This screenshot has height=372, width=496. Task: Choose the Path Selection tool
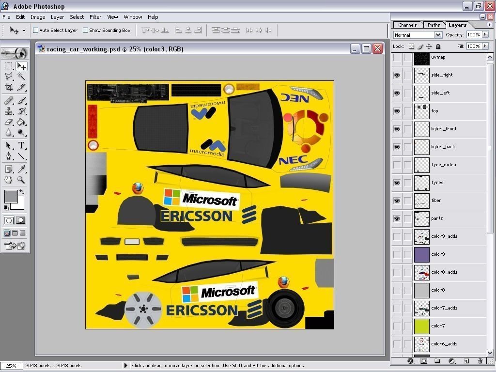9,145
